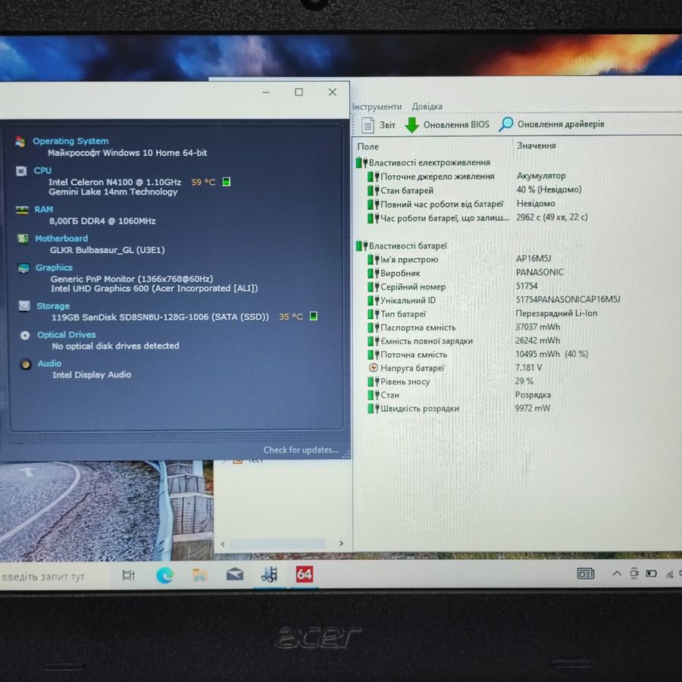Screen dimensions: 682x682
Task: Click the Оновлення драйверів toolbar button
Action: [552, 124]
